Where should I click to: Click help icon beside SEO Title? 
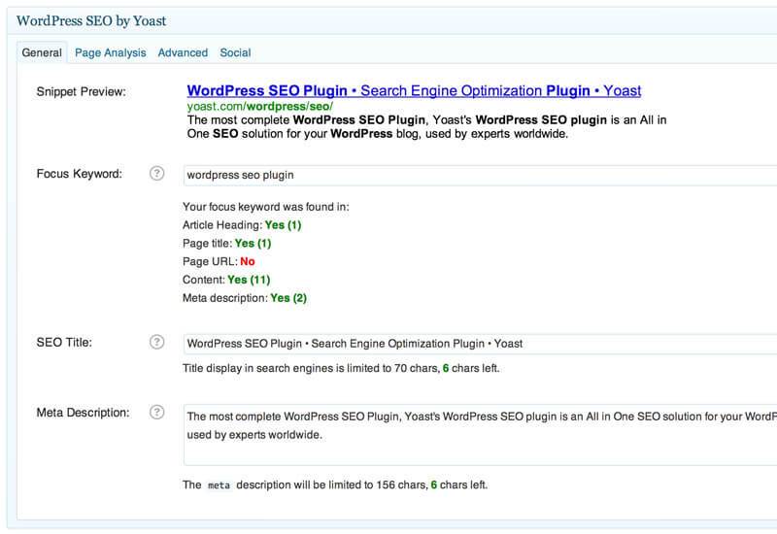[x=156, y=342]
